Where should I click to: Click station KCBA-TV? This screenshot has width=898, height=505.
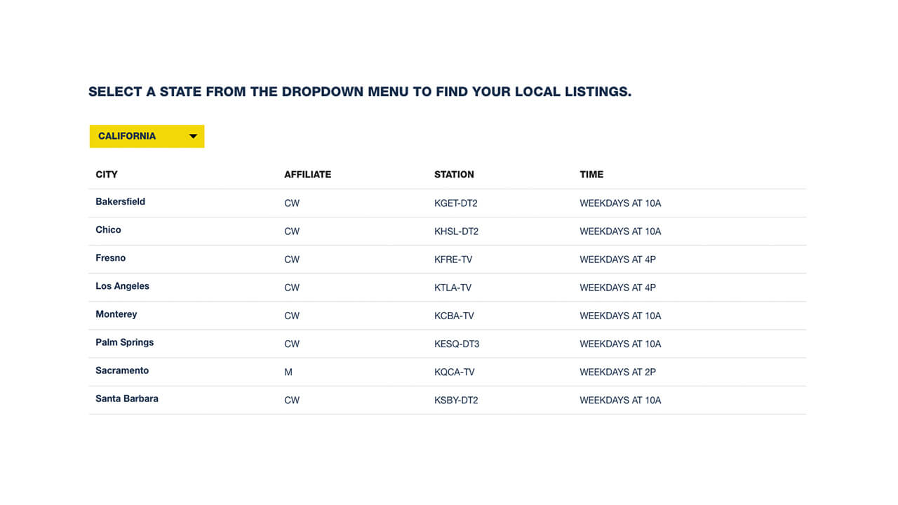coord(454,316)
